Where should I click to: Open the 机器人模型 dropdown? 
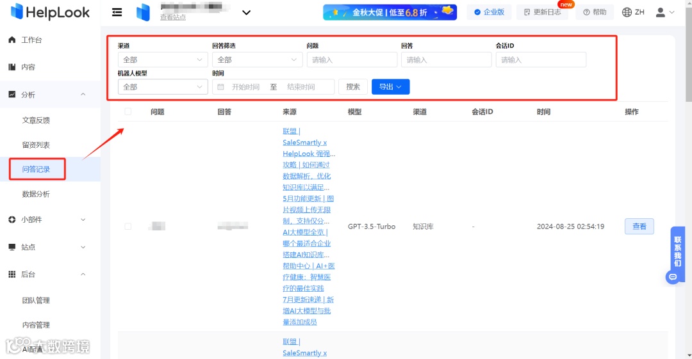(x=163, y=87)
